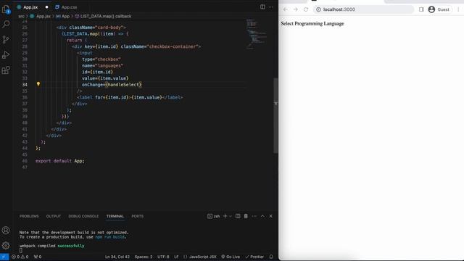464x261 pixels.
Task: Open the Run and Debug view
Action: pos(6,55)
